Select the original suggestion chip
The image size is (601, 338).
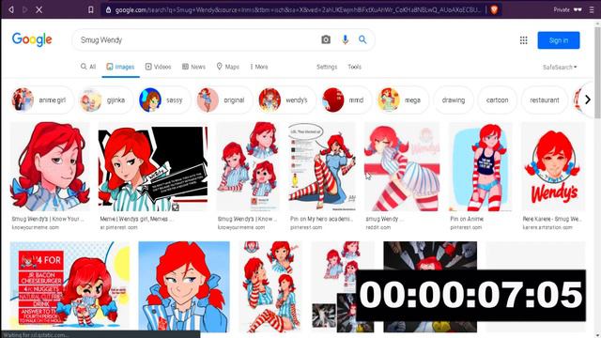tap(224, 100)
